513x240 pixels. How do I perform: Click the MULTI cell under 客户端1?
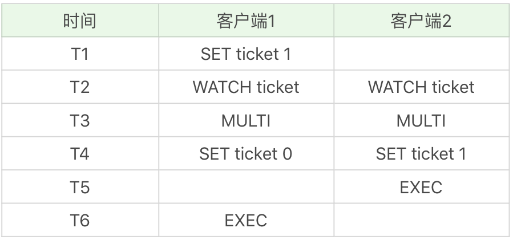[246, 120]
